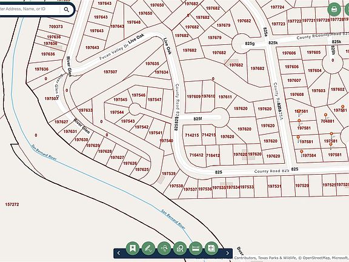Click the 825f cul-de-sac road label

(x=198, y=119)
